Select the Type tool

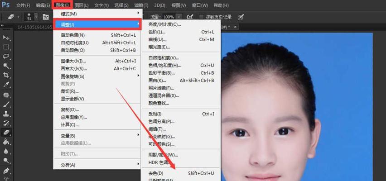tap(6, 179)
